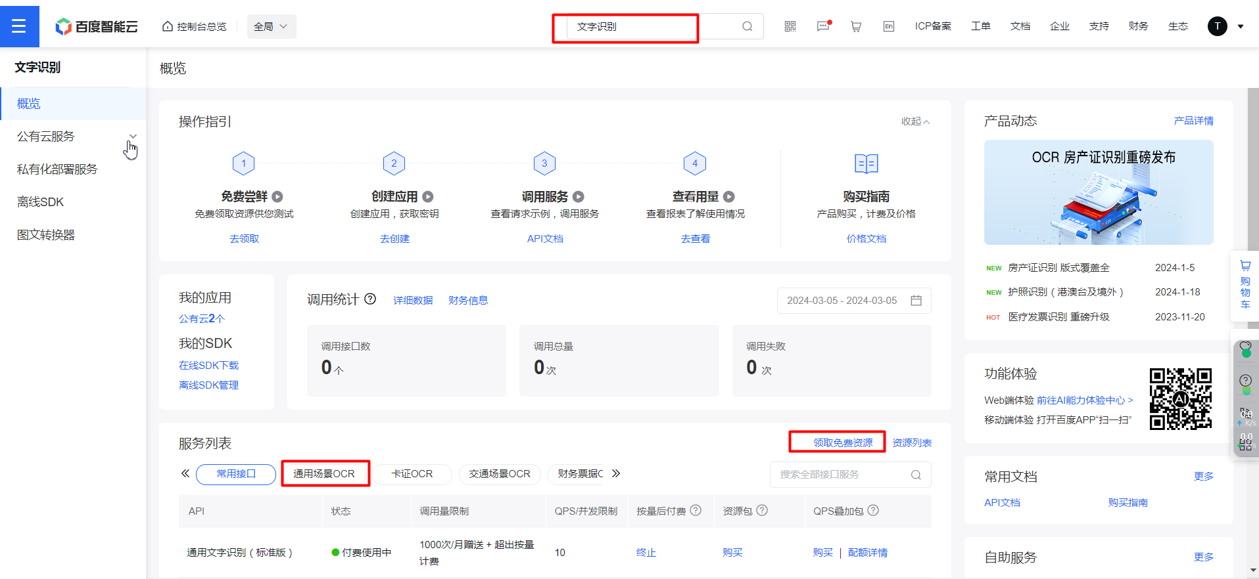Screen dimensions: 1259x579
Task: Click the floating help question mark icon
Action: coord(1245,381)
